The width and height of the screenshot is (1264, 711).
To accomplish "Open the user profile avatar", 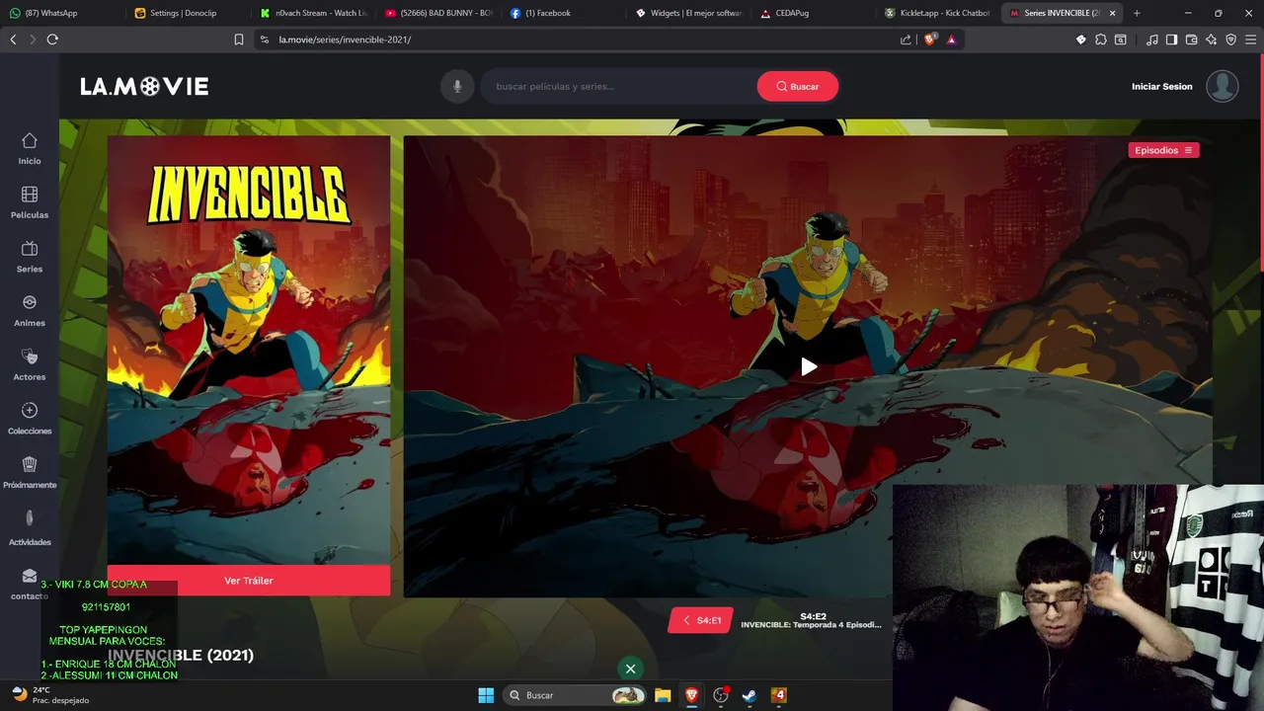I will pyautogui.click(x=1223, y=86).
